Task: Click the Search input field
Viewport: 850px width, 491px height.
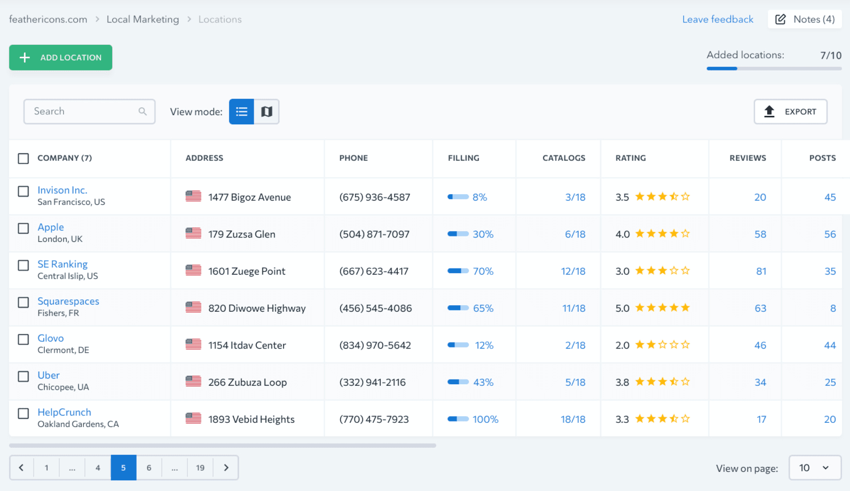Action: (x=89, y=112)
